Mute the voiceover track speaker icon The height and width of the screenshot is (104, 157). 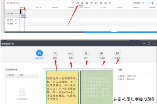pos(16,24)
